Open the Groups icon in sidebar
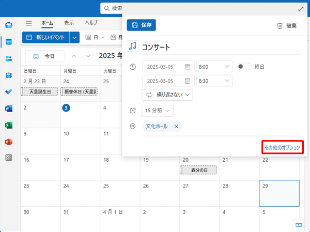 click(x=9, y=75)
